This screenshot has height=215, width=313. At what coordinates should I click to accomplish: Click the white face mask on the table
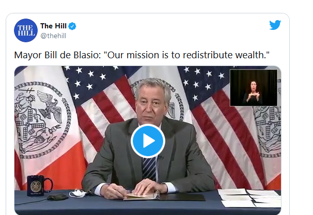point(78,193)
